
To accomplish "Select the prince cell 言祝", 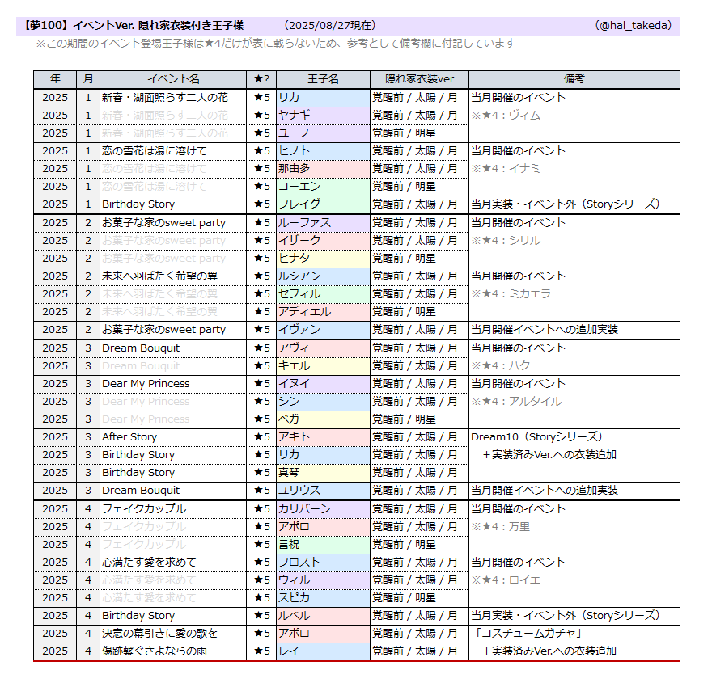I will pyautogui.click(x=323, y=545).
